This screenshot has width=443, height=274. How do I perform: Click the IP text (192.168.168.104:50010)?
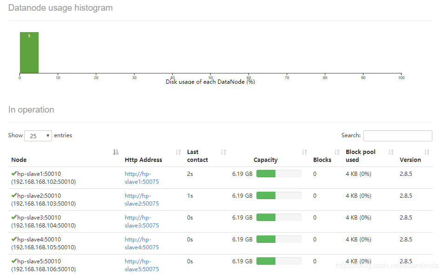(x=44, y=226)
